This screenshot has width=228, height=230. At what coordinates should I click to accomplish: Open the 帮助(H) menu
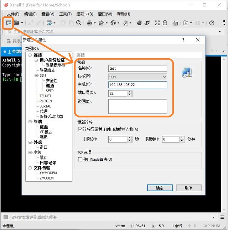(124, 14)
